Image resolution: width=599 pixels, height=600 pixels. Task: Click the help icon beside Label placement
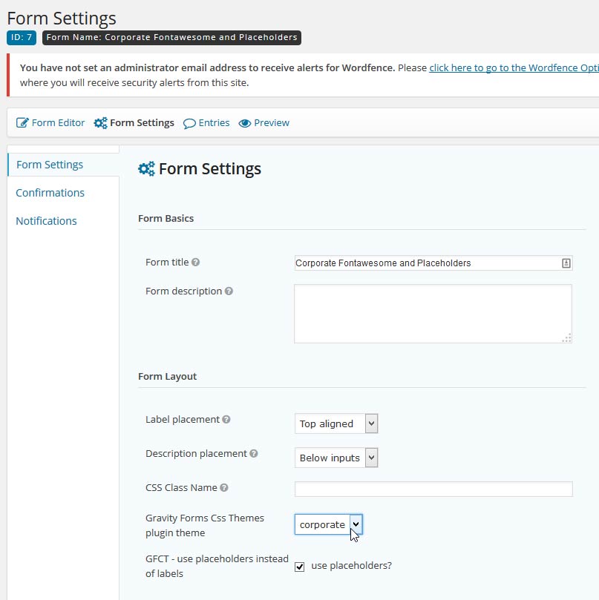pos(226,419)
